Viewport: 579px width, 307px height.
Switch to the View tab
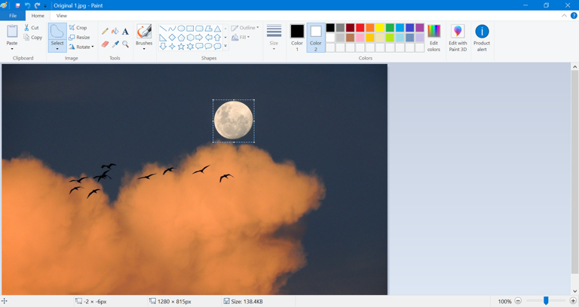[x=61, y=16]
